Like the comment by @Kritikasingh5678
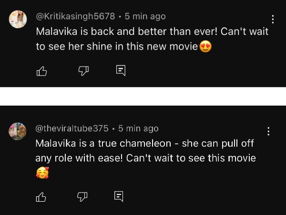Screen dimensions: 286x215 pos(42,71)
